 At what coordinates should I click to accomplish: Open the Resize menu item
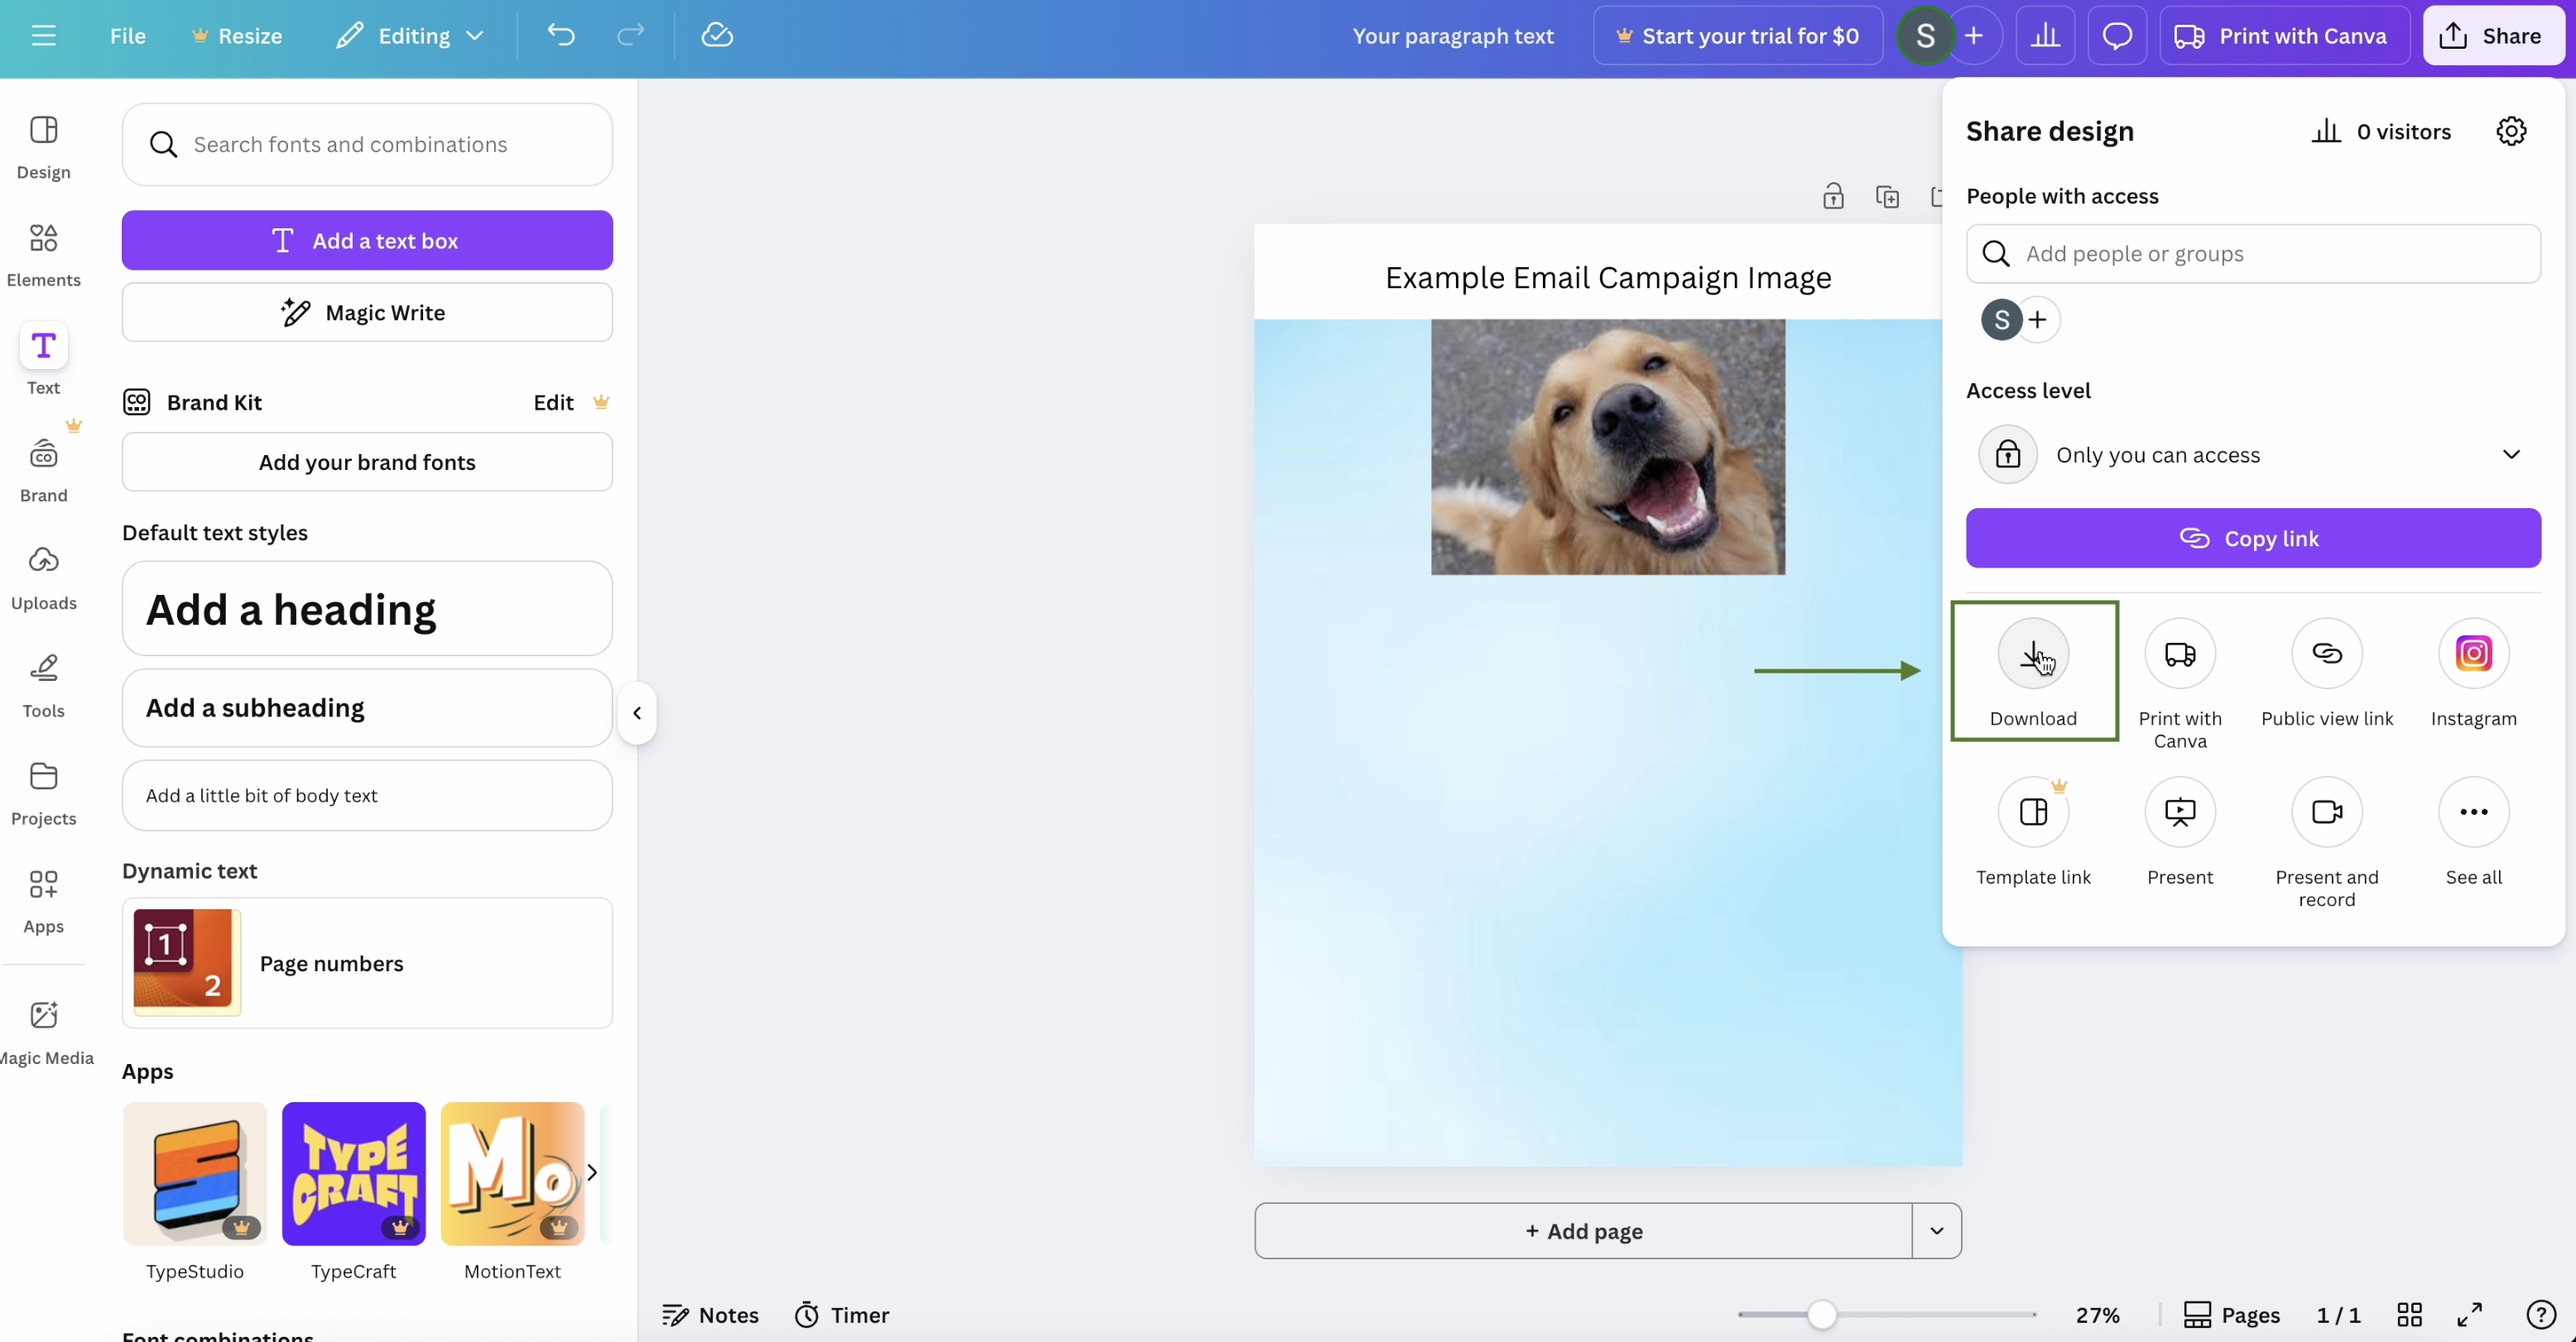click(237, 36)
